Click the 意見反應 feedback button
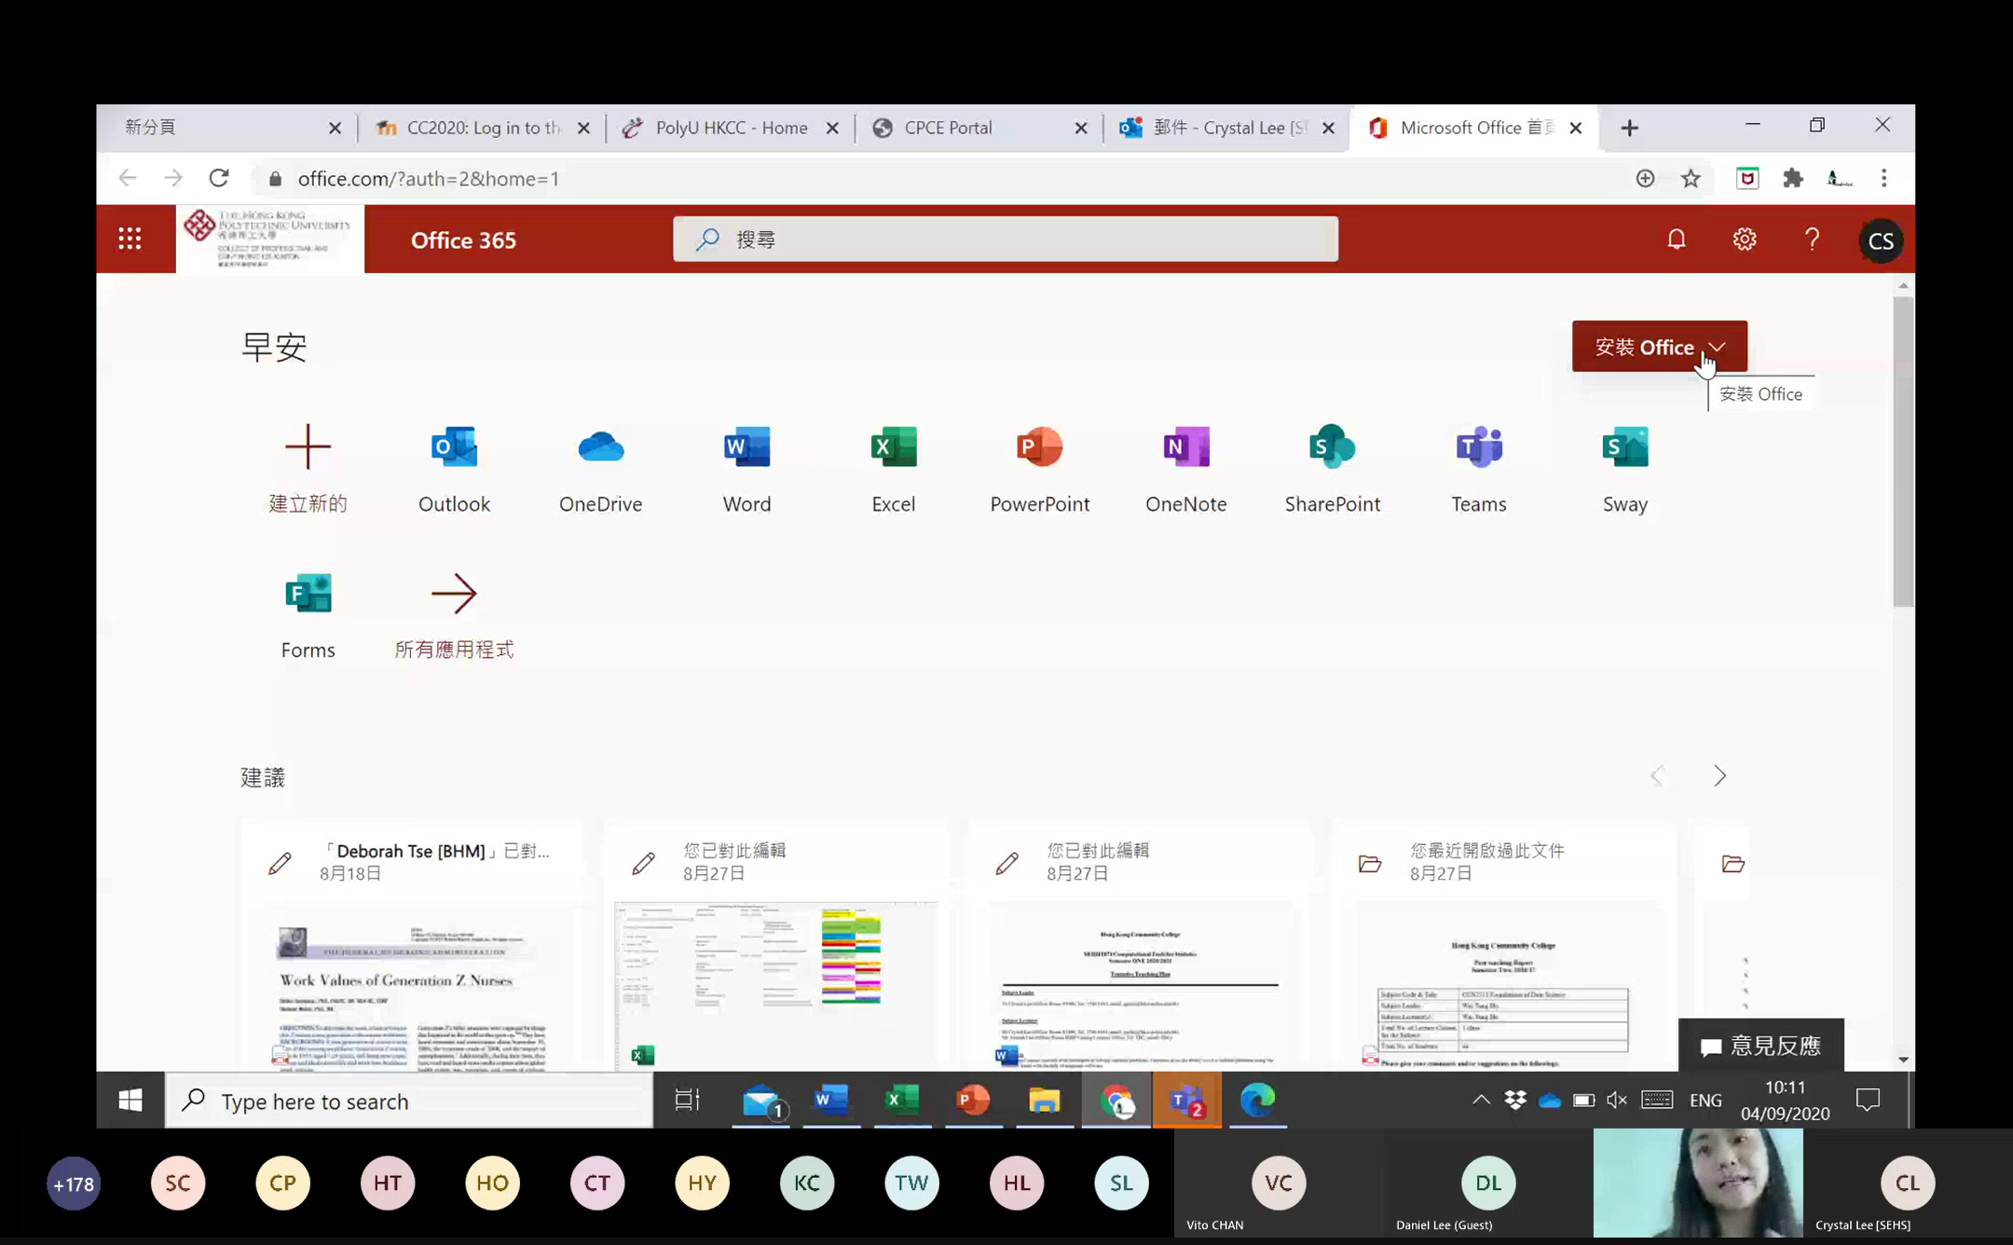Image resolution: width=2013 pixels, height=1245 pixels. click(x=1760, y=1046)
